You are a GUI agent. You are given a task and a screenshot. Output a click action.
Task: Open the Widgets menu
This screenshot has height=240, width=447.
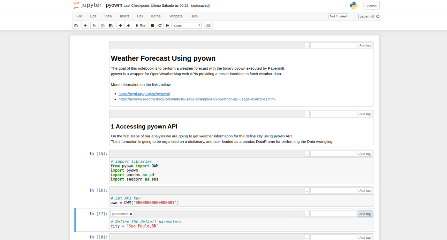pos(176,16)
